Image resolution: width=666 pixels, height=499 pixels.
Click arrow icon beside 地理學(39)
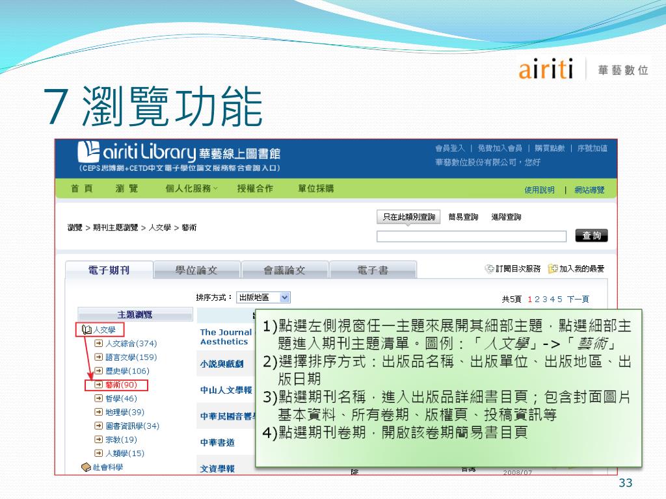[x=99, y=412]
